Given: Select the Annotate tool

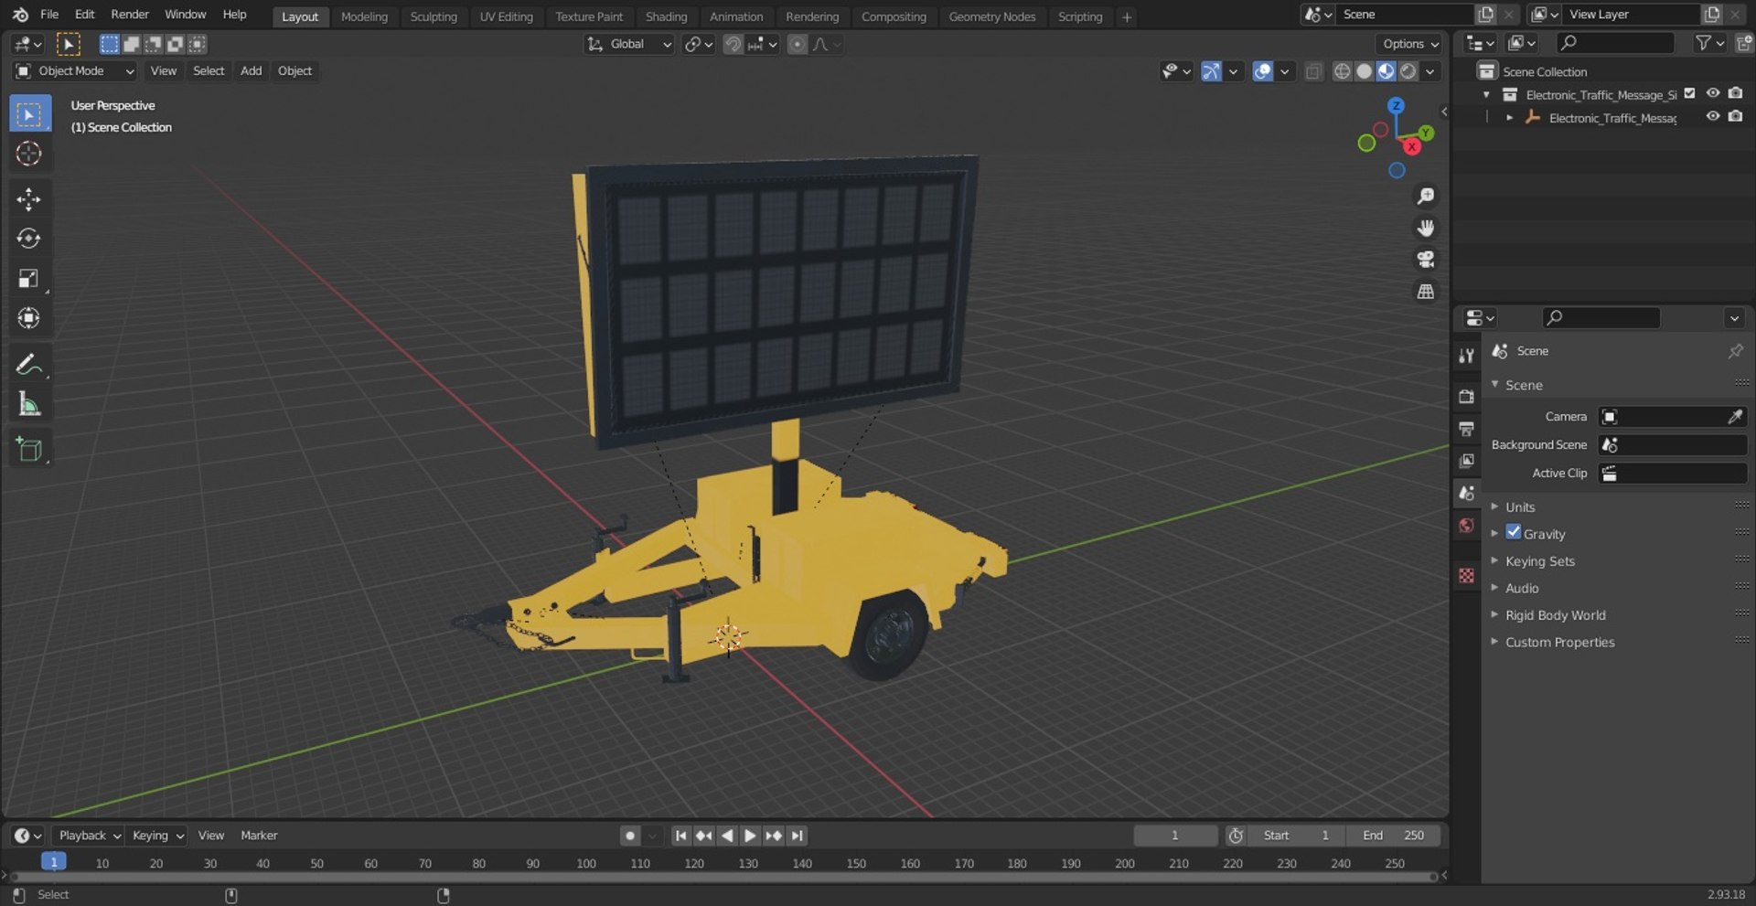Looking at the screenshot, I should coord(28,365).
